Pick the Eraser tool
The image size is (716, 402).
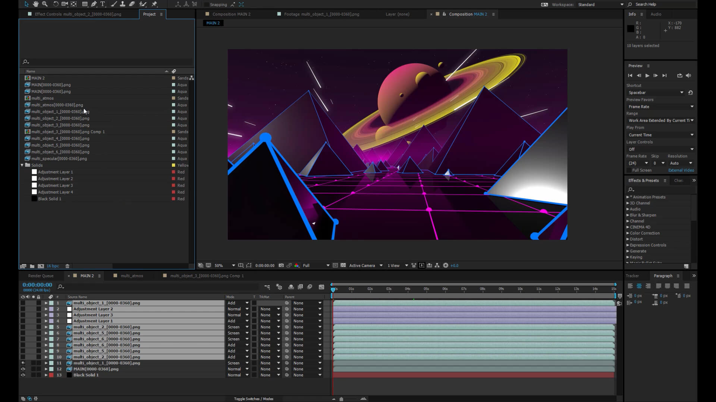click(x=132, y=4)
